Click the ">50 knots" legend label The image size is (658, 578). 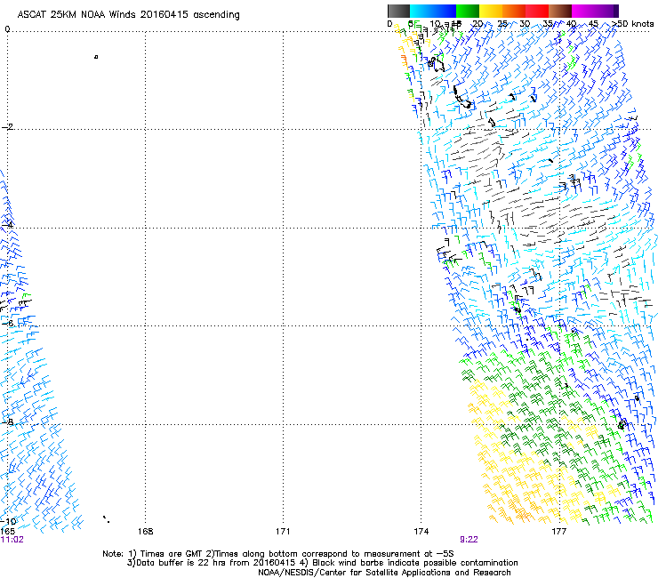633,23
